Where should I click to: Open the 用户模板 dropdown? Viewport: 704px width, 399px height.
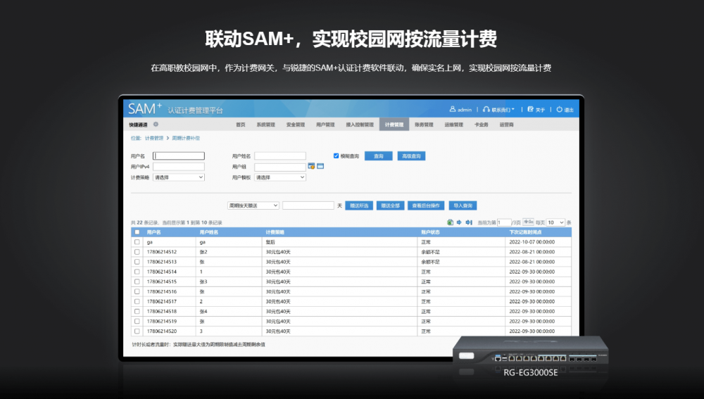[x=280, y=177]
